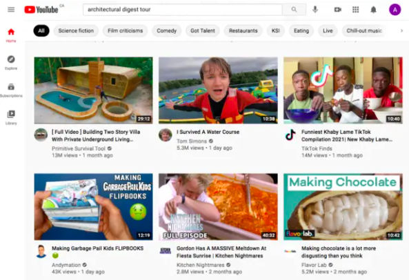
Task: Open Subscriptions in the sidebar
Action: pos(11,90)
